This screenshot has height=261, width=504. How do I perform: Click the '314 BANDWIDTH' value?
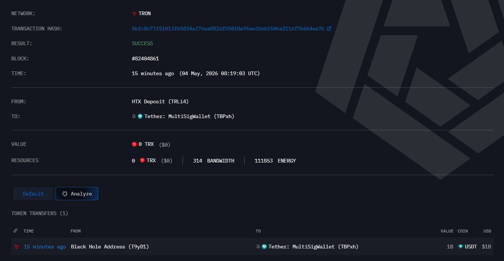[x=213, y=160]
